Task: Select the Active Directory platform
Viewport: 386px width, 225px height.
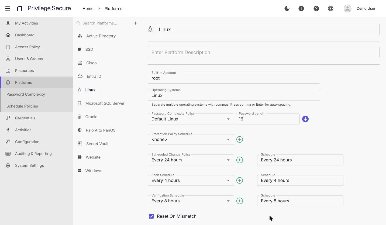Action: coord(107,36)
